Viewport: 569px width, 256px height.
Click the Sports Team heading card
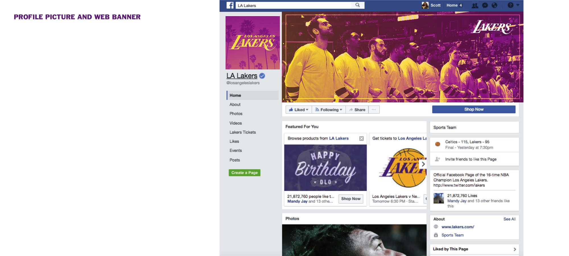point(474,127)
